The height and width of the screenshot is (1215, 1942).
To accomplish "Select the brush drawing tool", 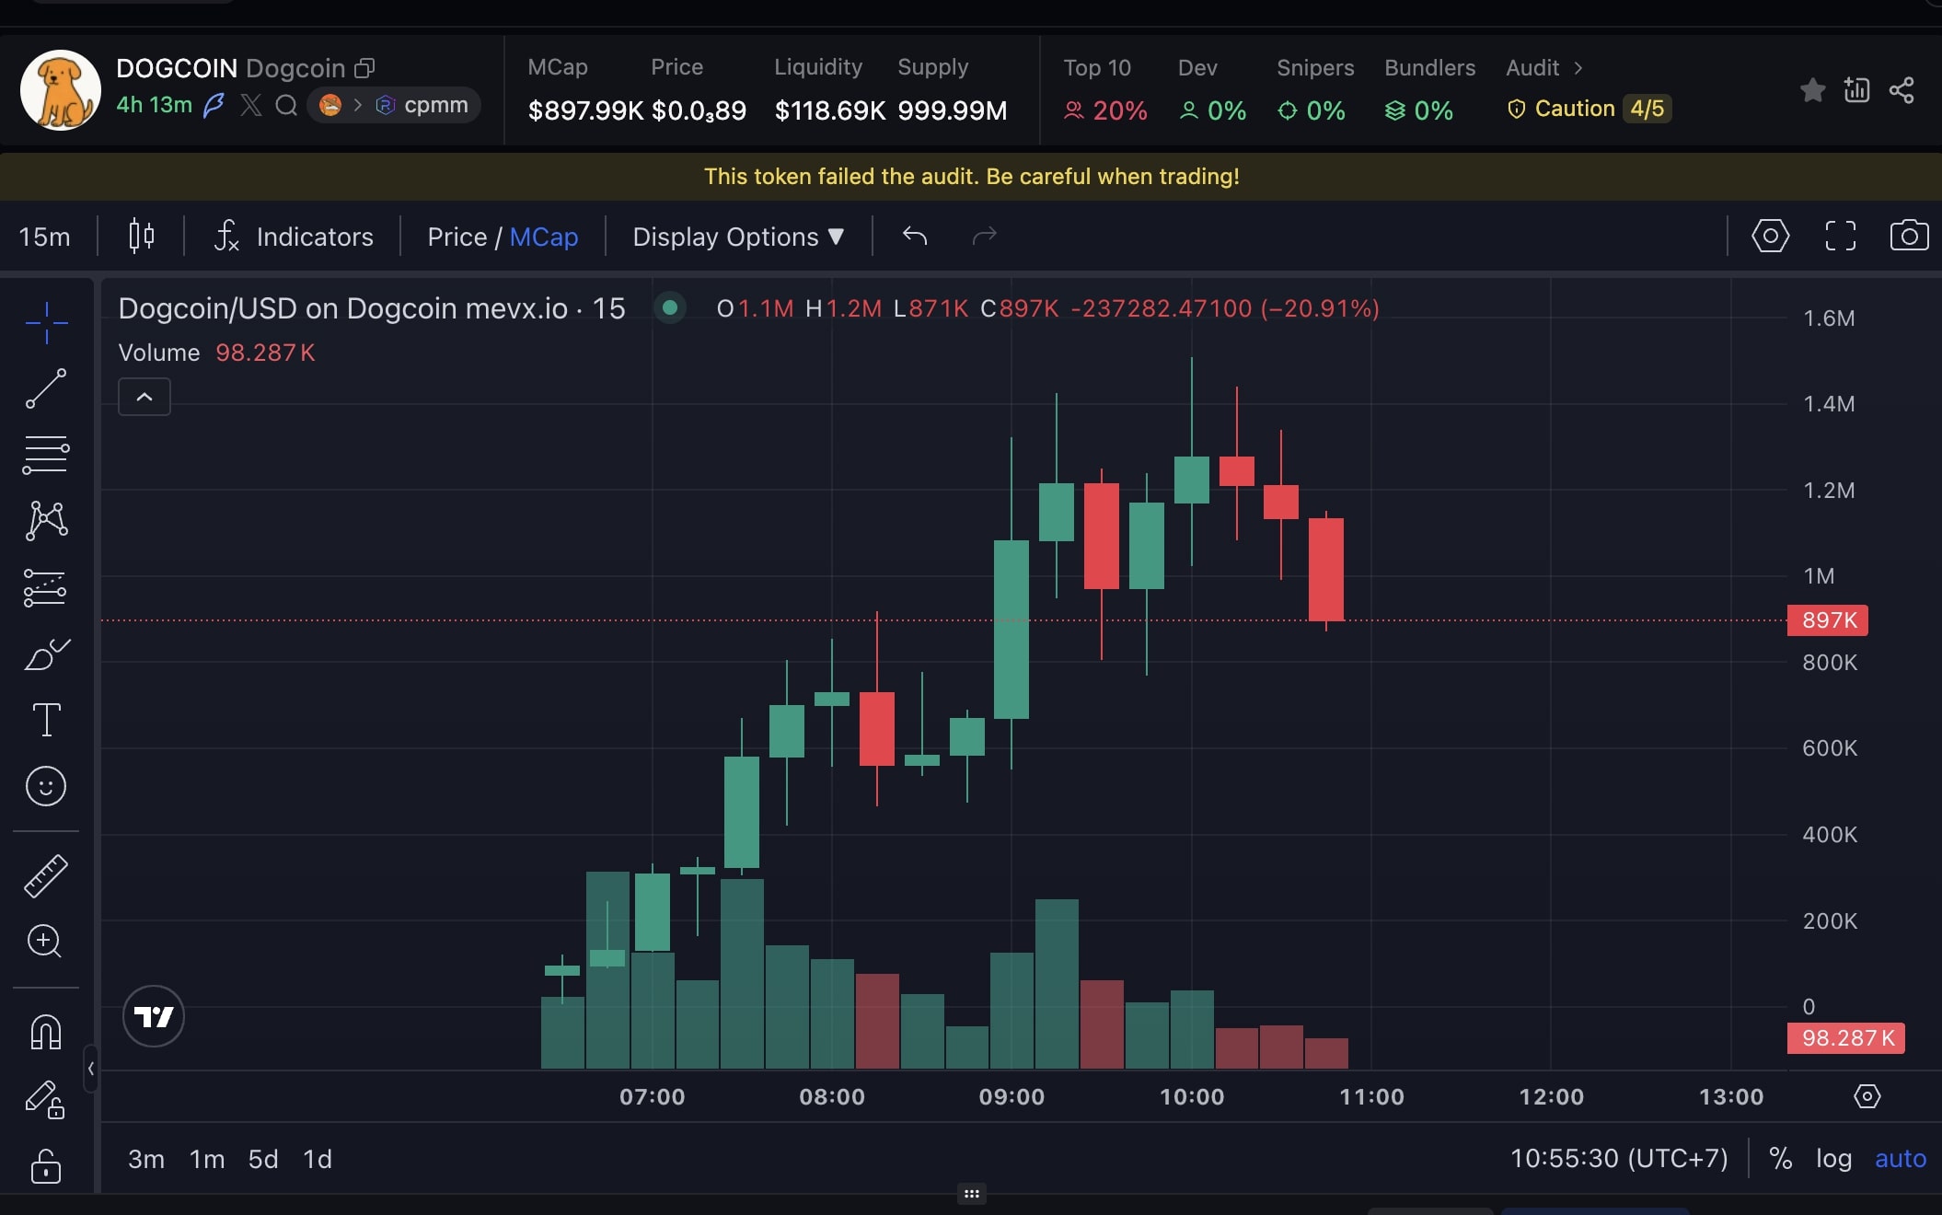I will (46, 654).
